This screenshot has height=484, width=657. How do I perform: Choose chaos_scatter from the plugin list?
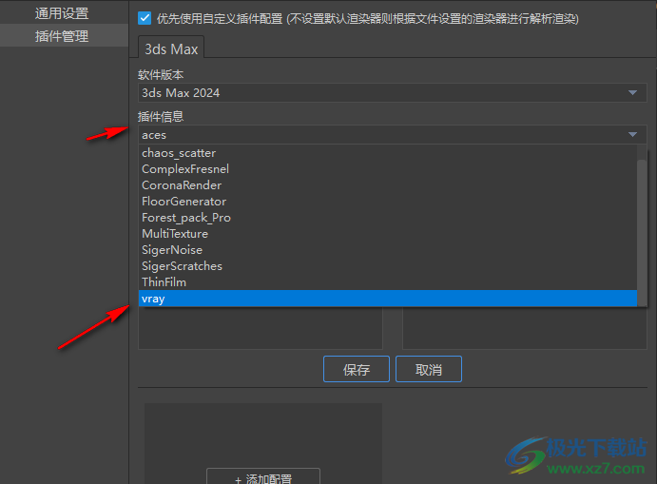(x=388, y=153)
